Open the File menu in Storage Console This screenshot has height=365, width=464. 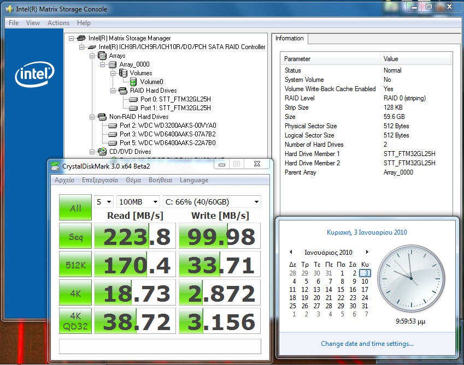tap(14, 23)
